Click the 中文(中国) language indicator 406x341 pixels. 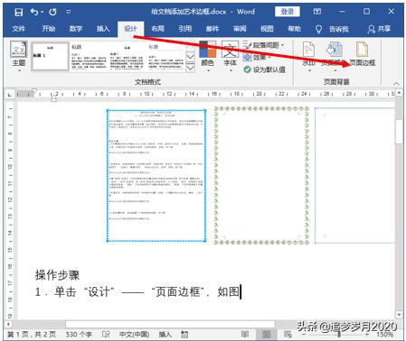[134, 334]
